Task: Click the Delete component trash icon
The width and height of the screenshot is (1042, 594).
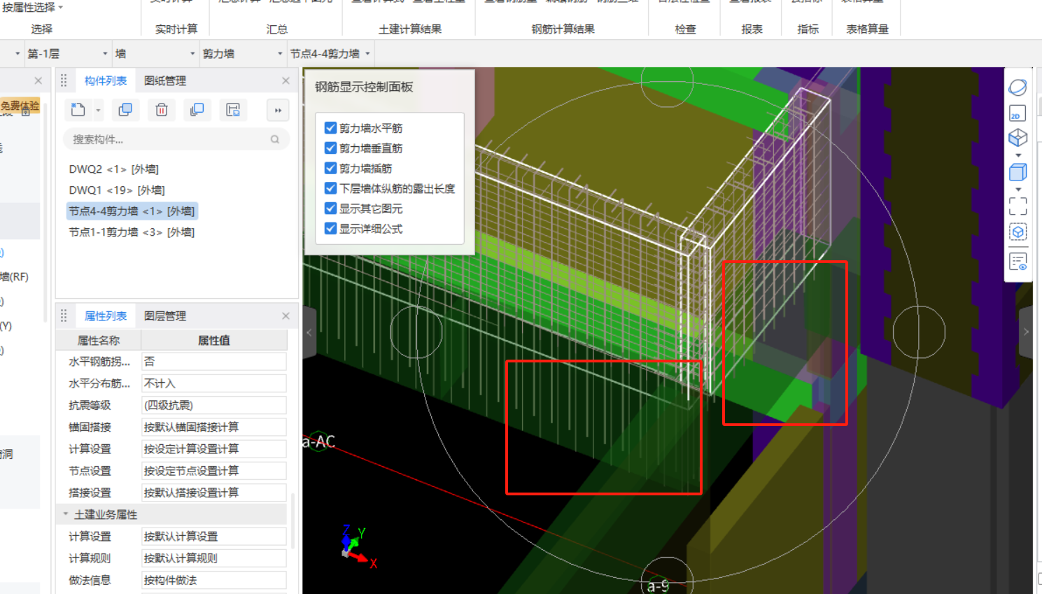Action: pos(162,110)
